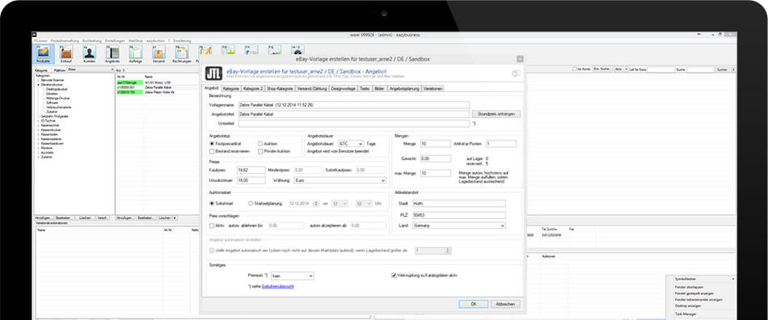This screenshot has height=320, width=768.
Task: Switch to the Texte tab
Action: [365, 89]
